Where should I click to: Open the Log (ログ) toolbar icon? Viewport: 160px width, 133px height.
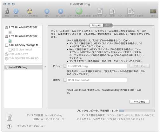click(x=153, y=11)
